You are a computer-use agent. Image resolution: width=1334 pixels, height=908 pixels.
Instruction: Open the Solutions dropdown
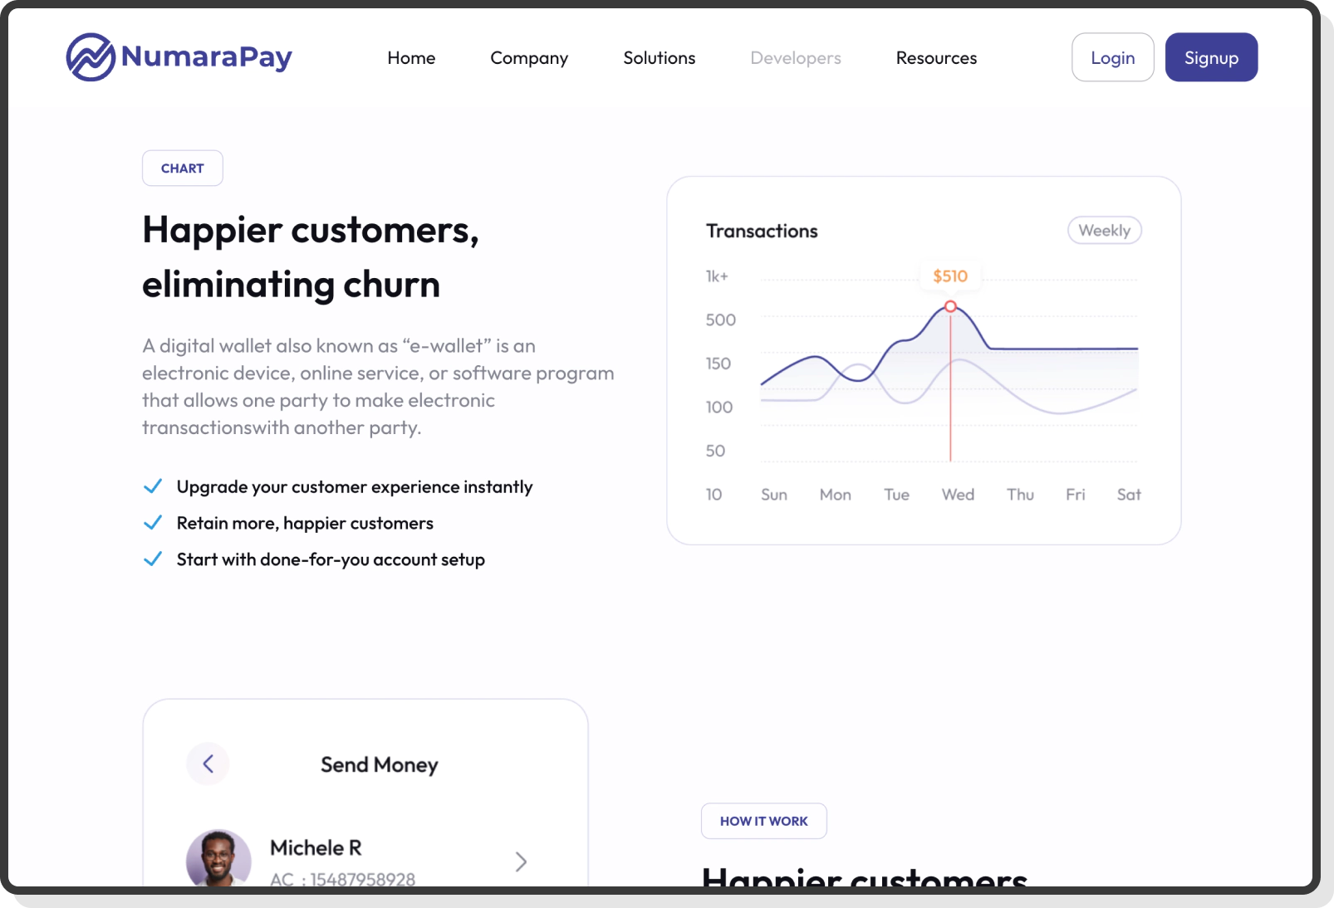(659, 57)
